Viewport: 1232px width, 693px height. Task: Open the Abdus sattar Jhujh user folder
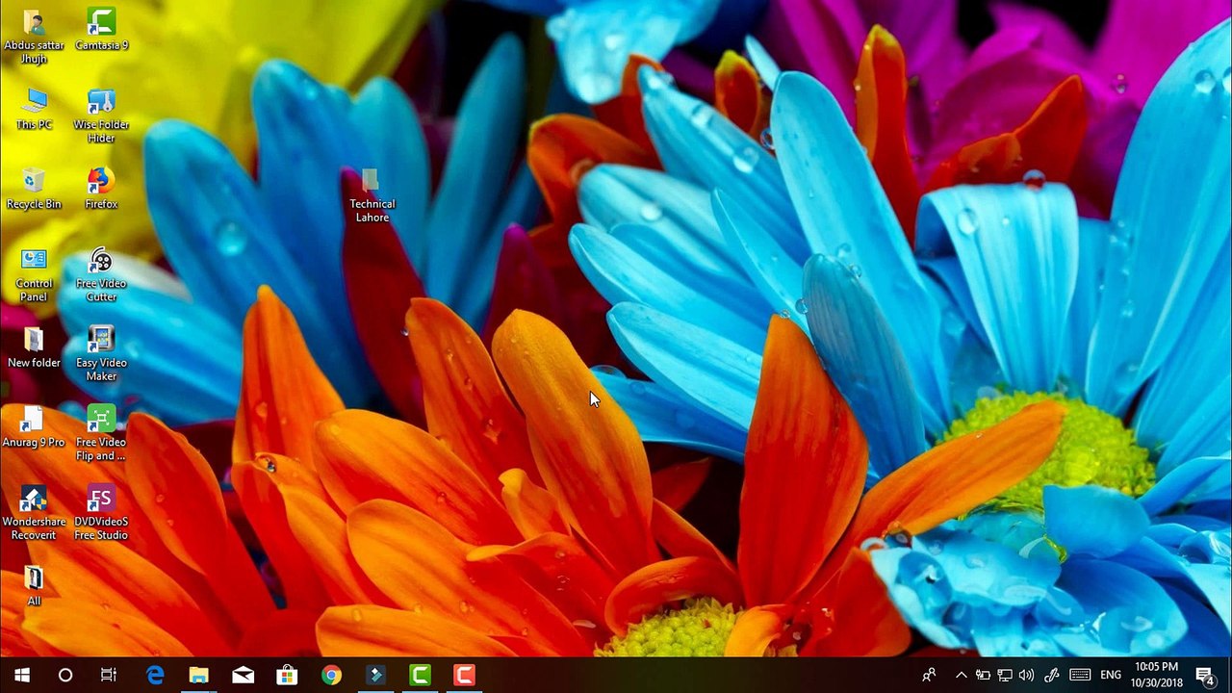[x=34, y=37]
